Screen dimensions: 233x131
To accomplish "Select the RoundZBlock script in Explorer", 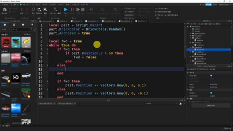I will 201,54.
